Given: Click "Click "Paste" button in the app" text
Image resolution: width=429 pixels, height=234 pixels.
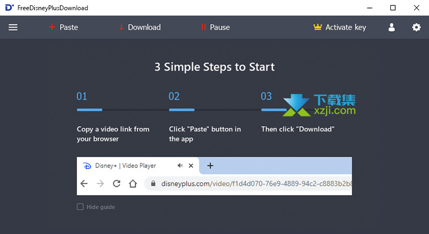Looking at the screenshot, I should 205,134.
